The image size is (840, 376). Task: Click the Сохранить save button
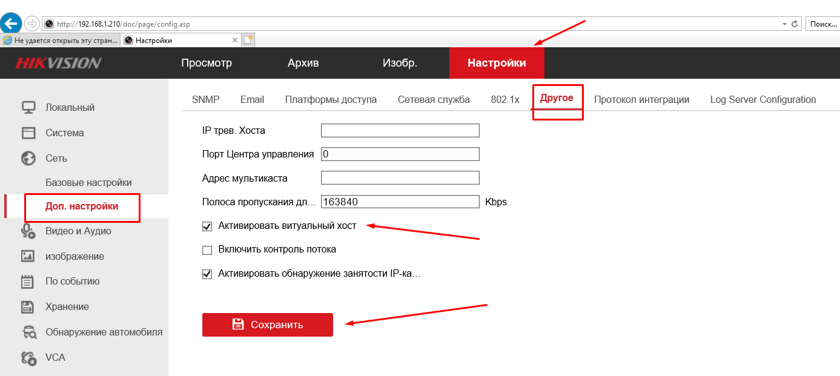click(267, 325)
